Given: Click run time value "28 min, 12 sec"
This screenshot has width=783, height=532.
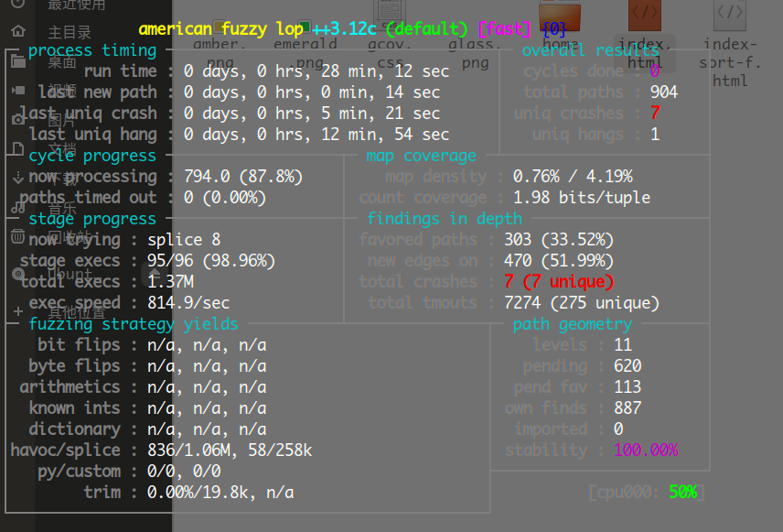Looking at the screenshot, I should click(385, 71).
